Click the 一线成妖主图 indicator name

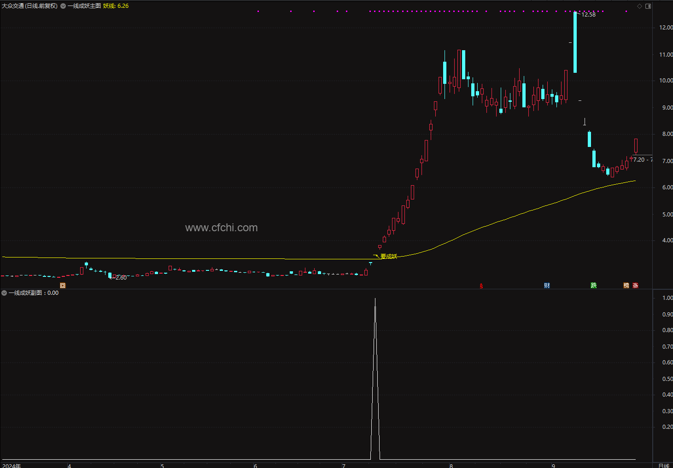[84, 6]
